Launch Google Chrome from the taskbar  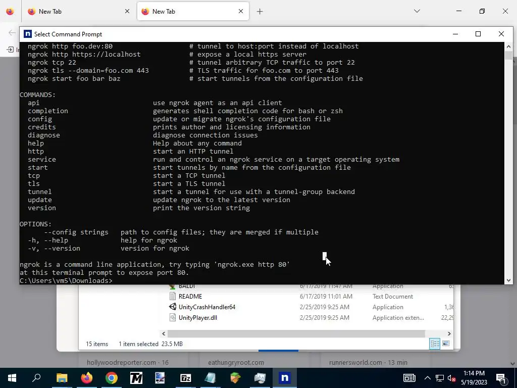click(x=112, y=378)
